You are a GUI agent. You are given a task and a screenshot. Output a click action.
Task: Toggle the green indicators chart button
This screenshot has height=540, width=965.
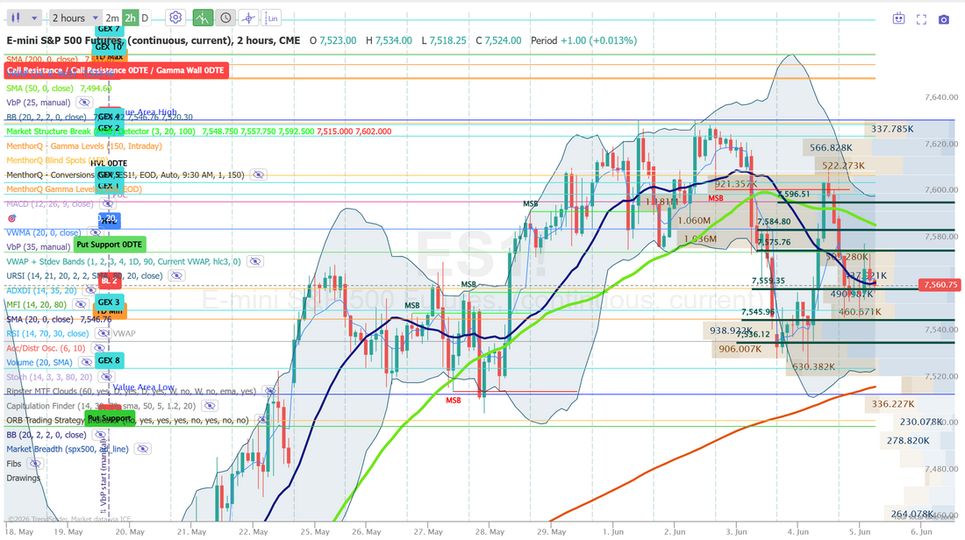pyautogui.click(x=203, y=18)
